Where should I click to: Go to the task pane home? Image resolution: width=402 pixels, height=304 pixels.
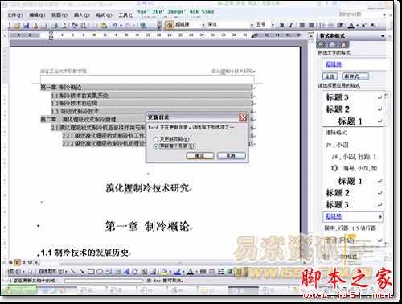coord(343,44)
